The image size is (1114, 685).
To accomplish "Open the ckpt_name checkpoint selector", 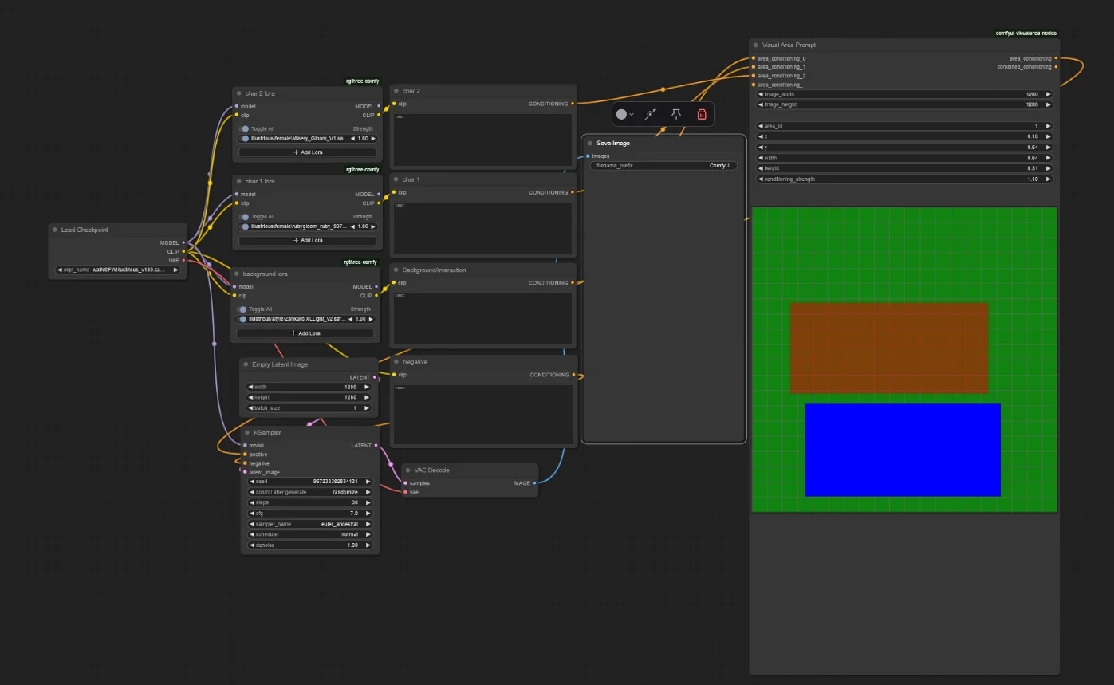I will tap(118, 270).
